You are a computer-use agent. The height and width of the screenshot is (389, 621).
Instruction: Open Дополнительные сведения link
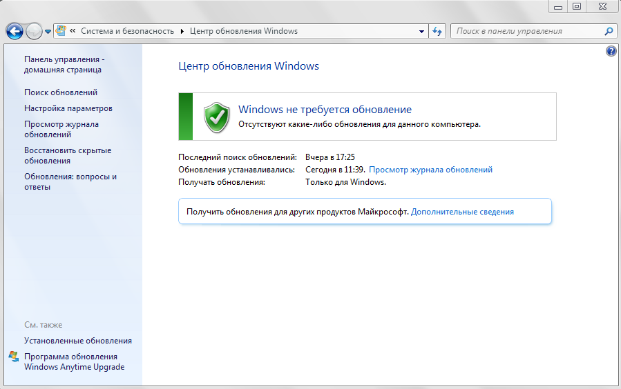462,212
